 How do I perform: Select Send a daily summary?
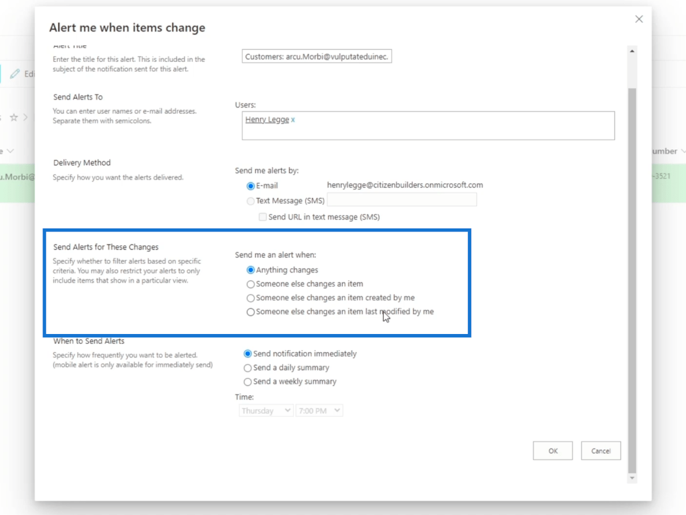click(247, 368)
